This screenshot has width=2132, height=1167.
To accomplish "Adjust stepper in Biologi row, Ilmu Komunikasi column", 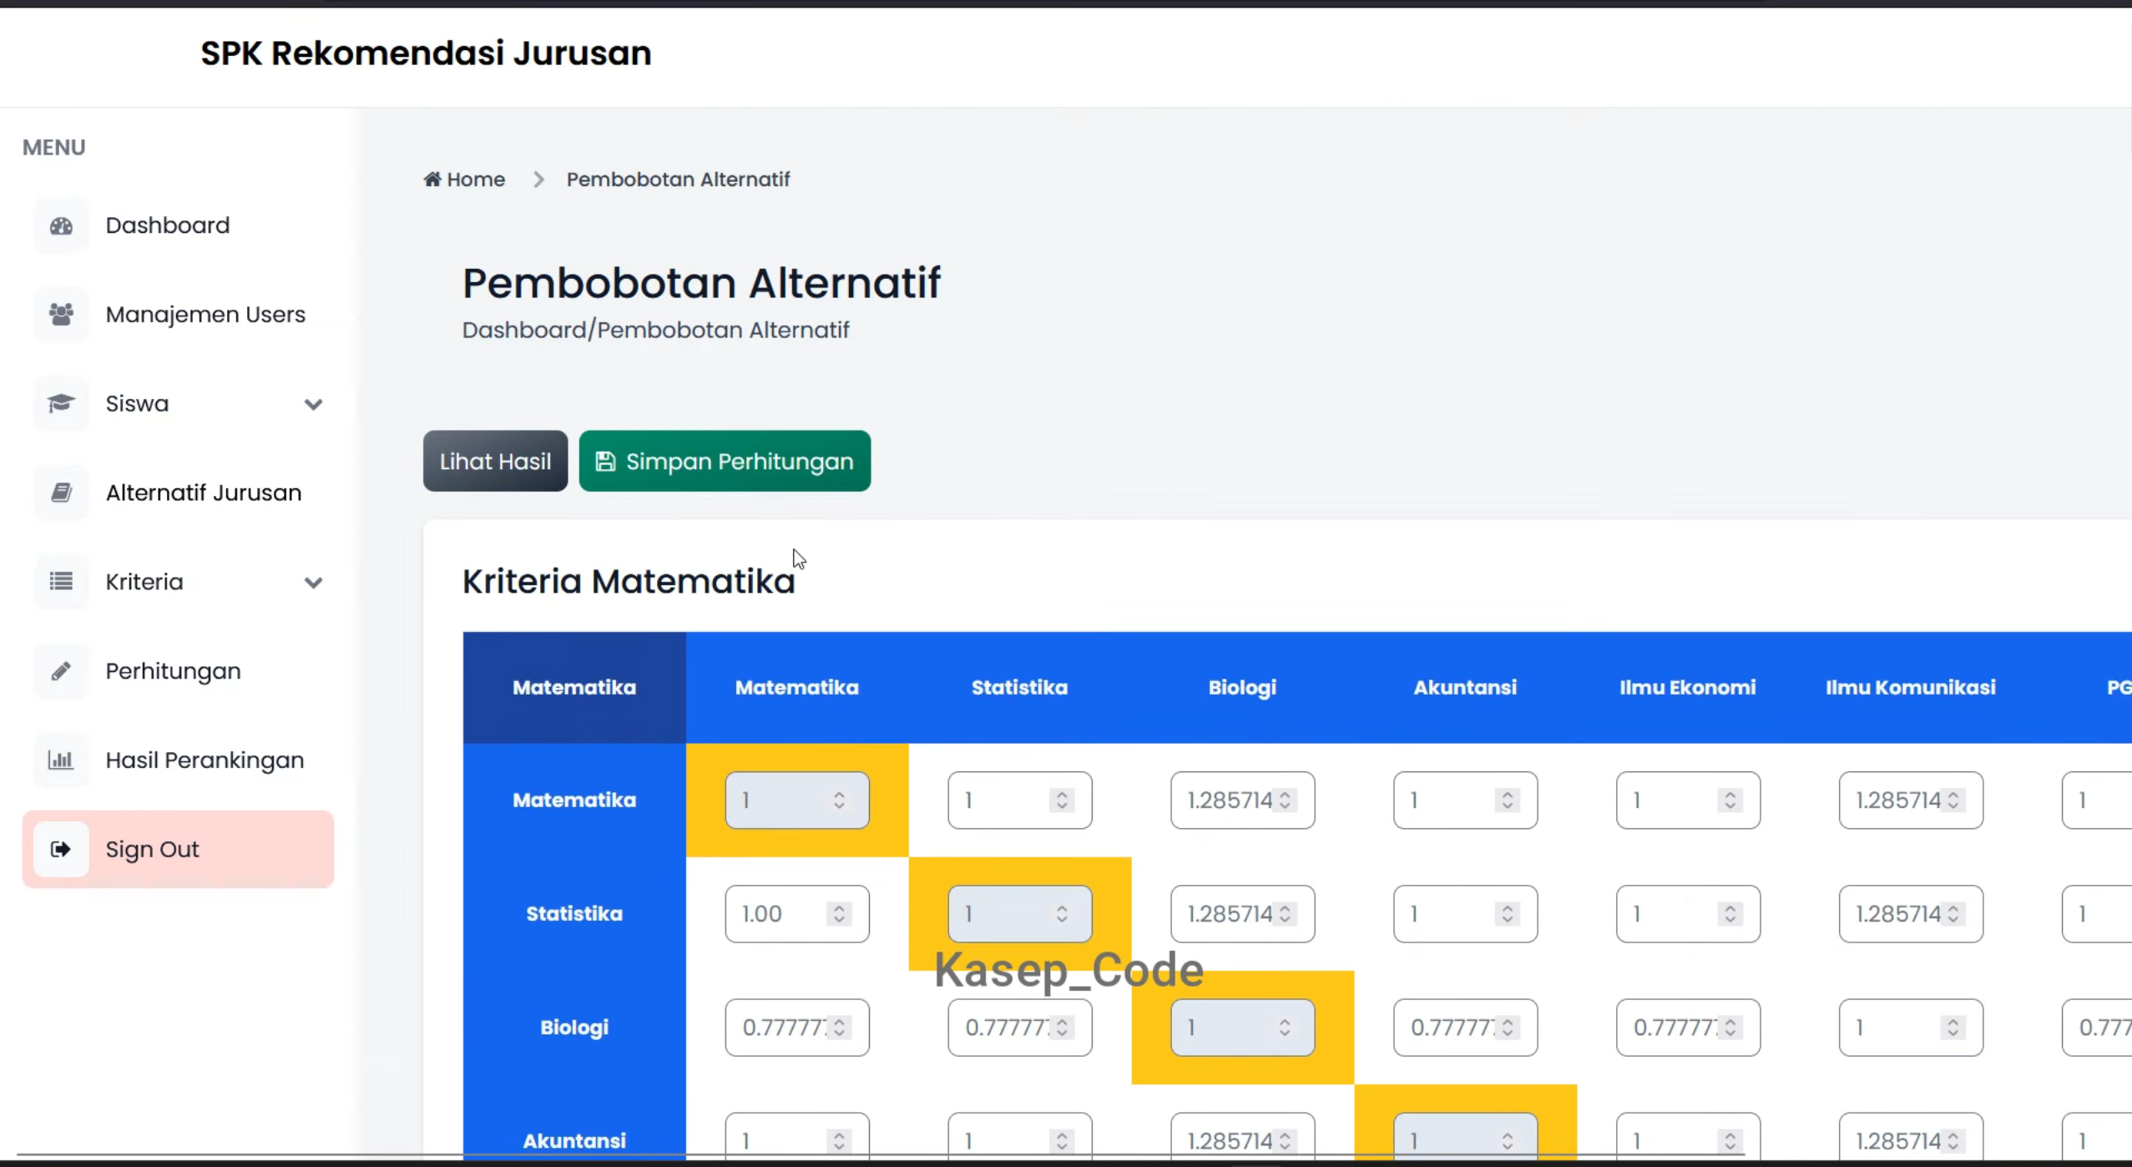I will tap(1953, 1028).
